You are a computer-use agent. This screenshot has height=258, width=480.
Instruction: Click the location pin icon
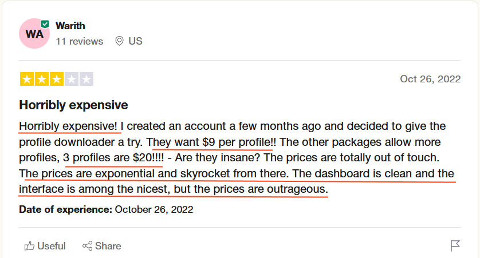(119, 41)
